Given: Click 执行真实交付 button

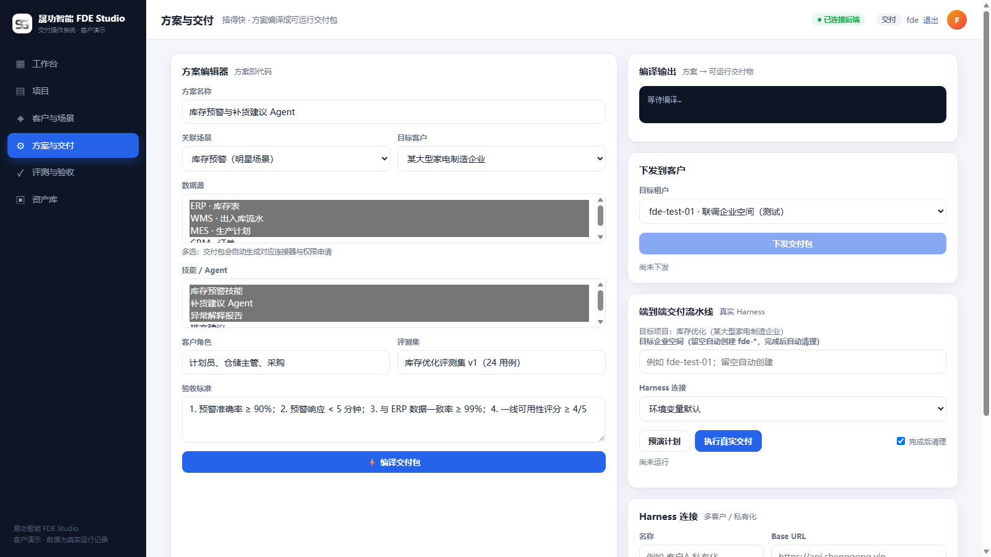Looking at the screenshot, I should tap(728, 441).
